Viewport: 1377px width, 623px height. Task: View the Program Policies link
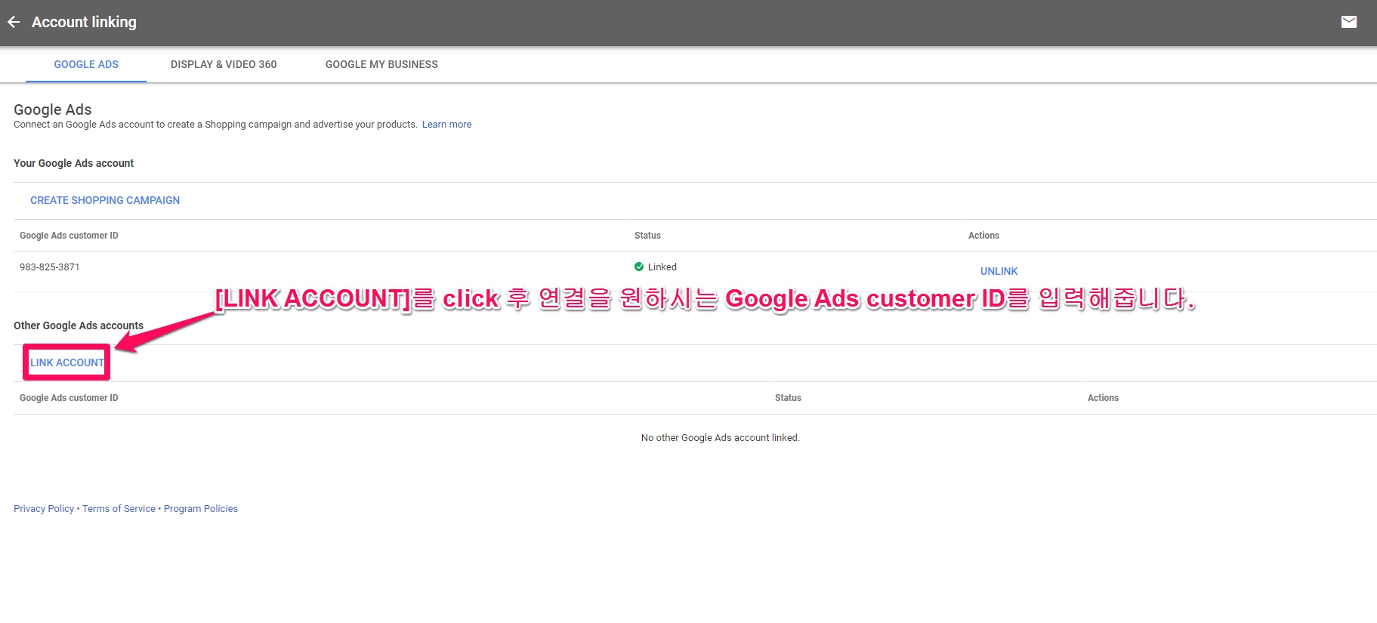point(201,509)
